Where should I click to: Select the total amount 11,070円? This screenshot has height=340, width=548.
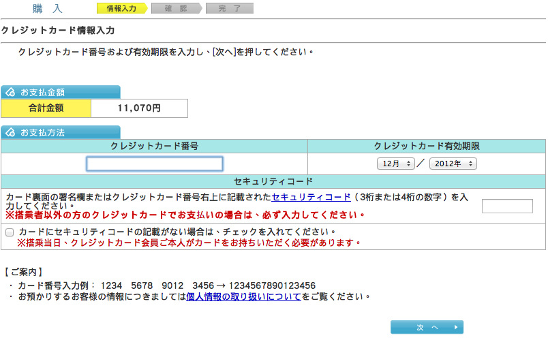(x=139, y=108)
